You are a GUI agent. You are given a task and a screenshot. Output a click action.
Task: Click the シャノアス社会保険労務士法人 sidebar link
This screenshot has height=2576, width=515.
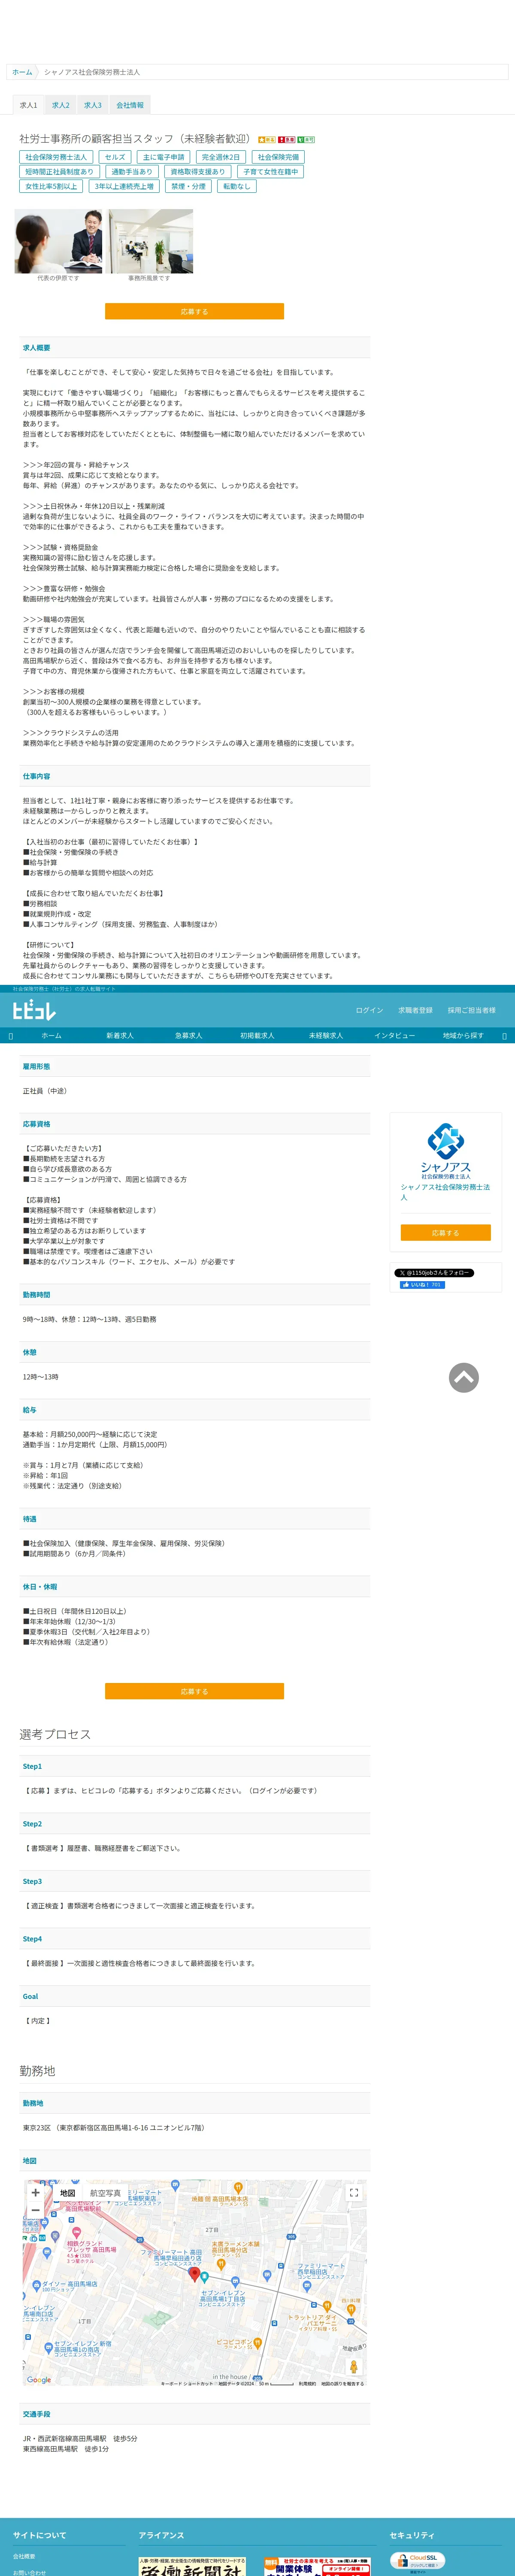(445, 1192)
